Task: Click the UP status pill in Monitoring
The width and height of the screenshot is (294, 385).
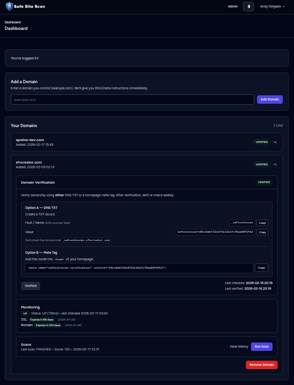Action: click(25, 313)
